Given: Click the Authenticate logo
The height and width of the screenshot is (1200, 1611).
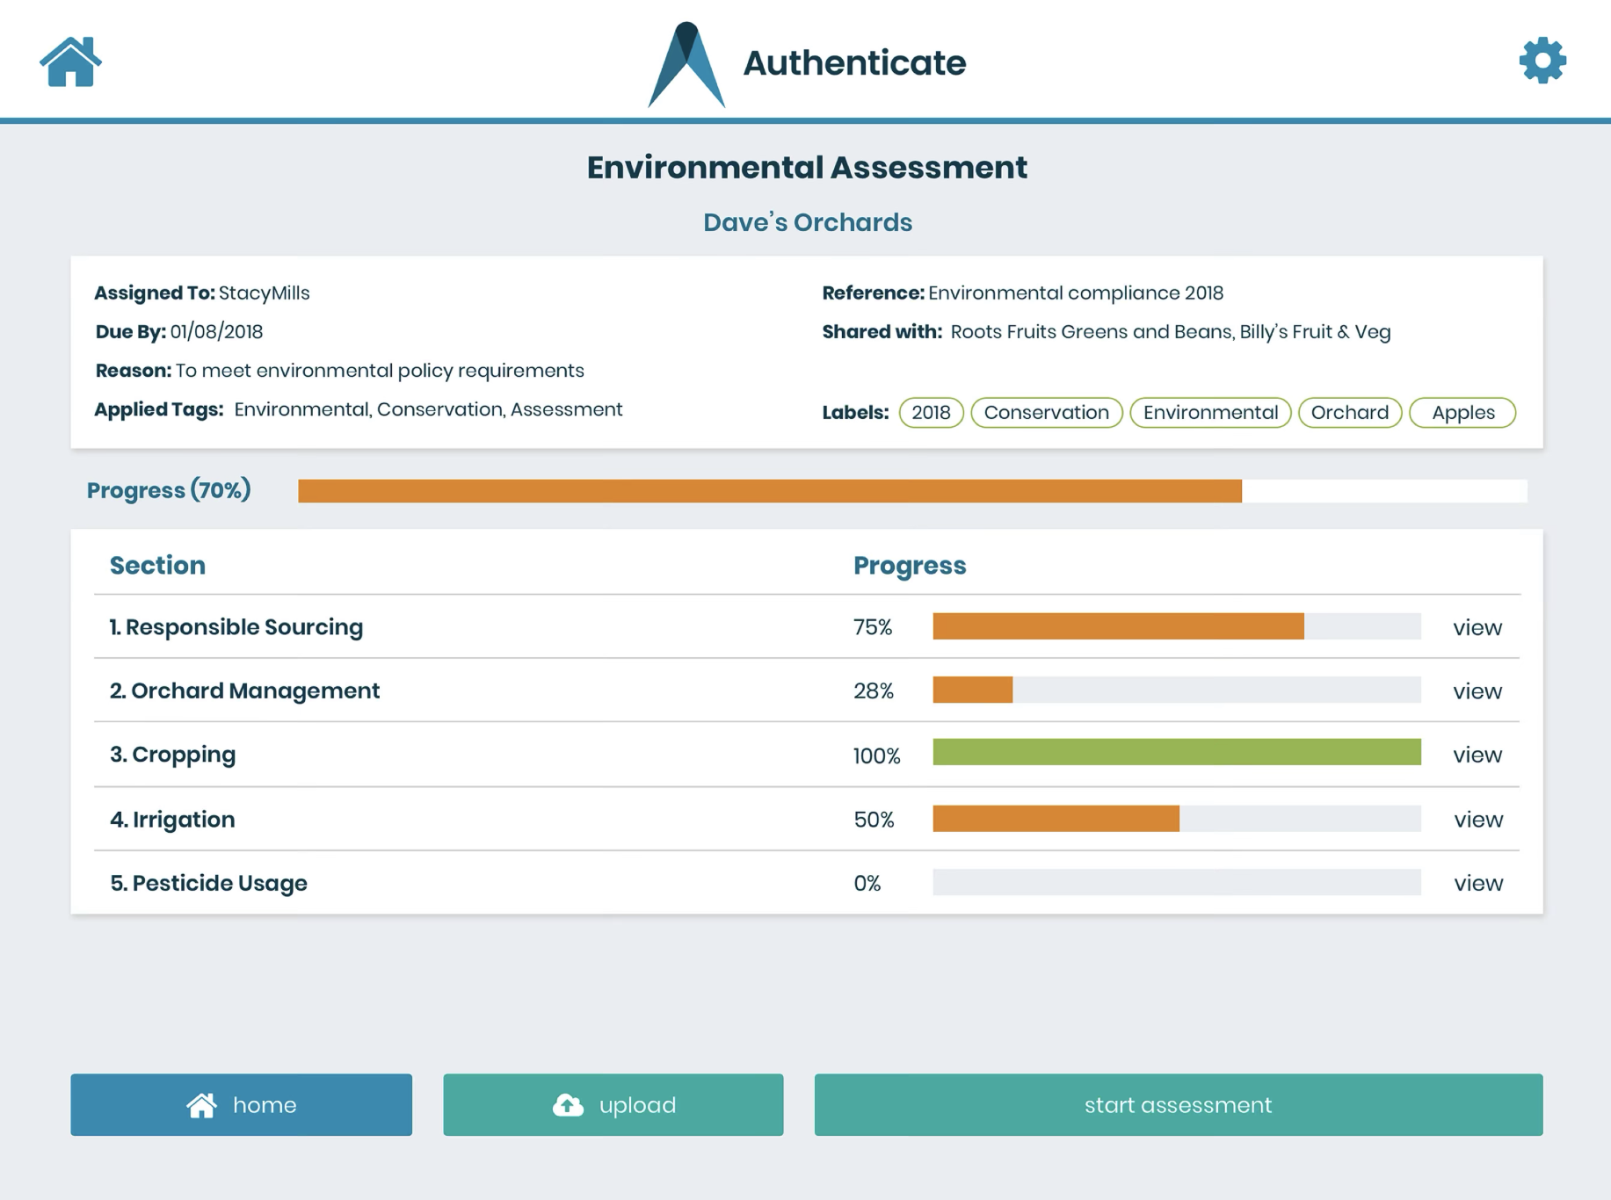Looking at the screenshot, I should click(x=686, y=64).
